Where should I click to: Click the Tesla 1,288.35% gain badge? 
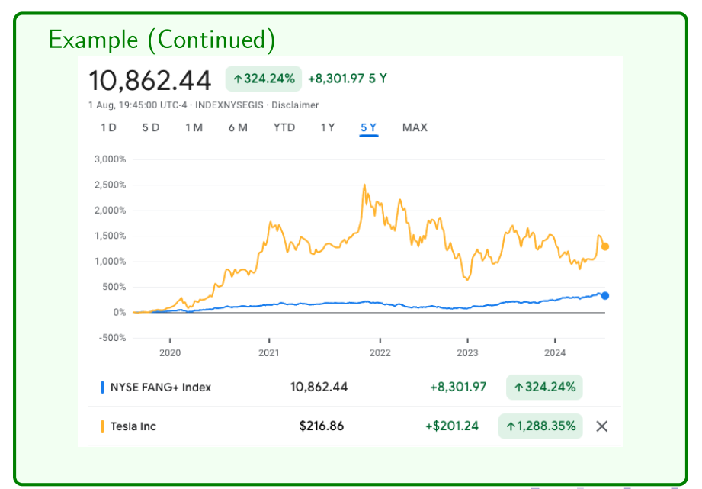click(x=540, y=426)
